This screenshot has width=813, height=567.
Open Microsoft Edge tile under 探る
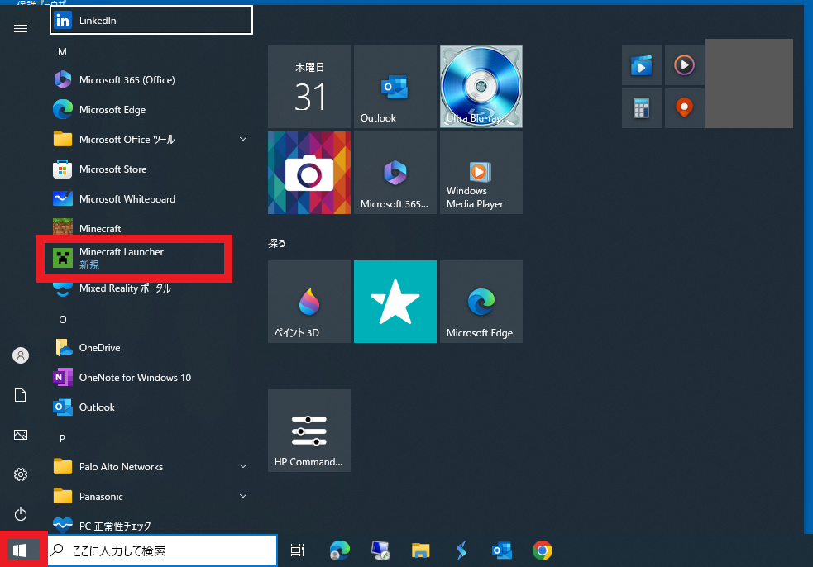pyautogui.click(x=481, y=302)
